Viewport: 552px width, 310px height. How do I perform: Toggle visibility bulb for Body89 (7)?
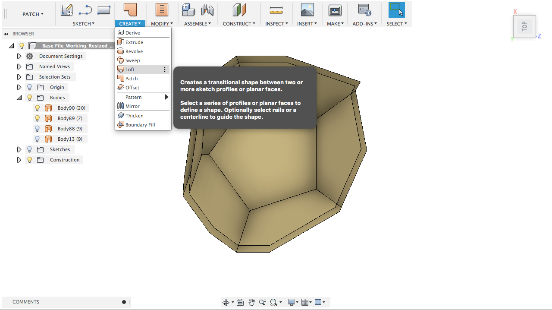pyautogui.click(x=38, y=118)
